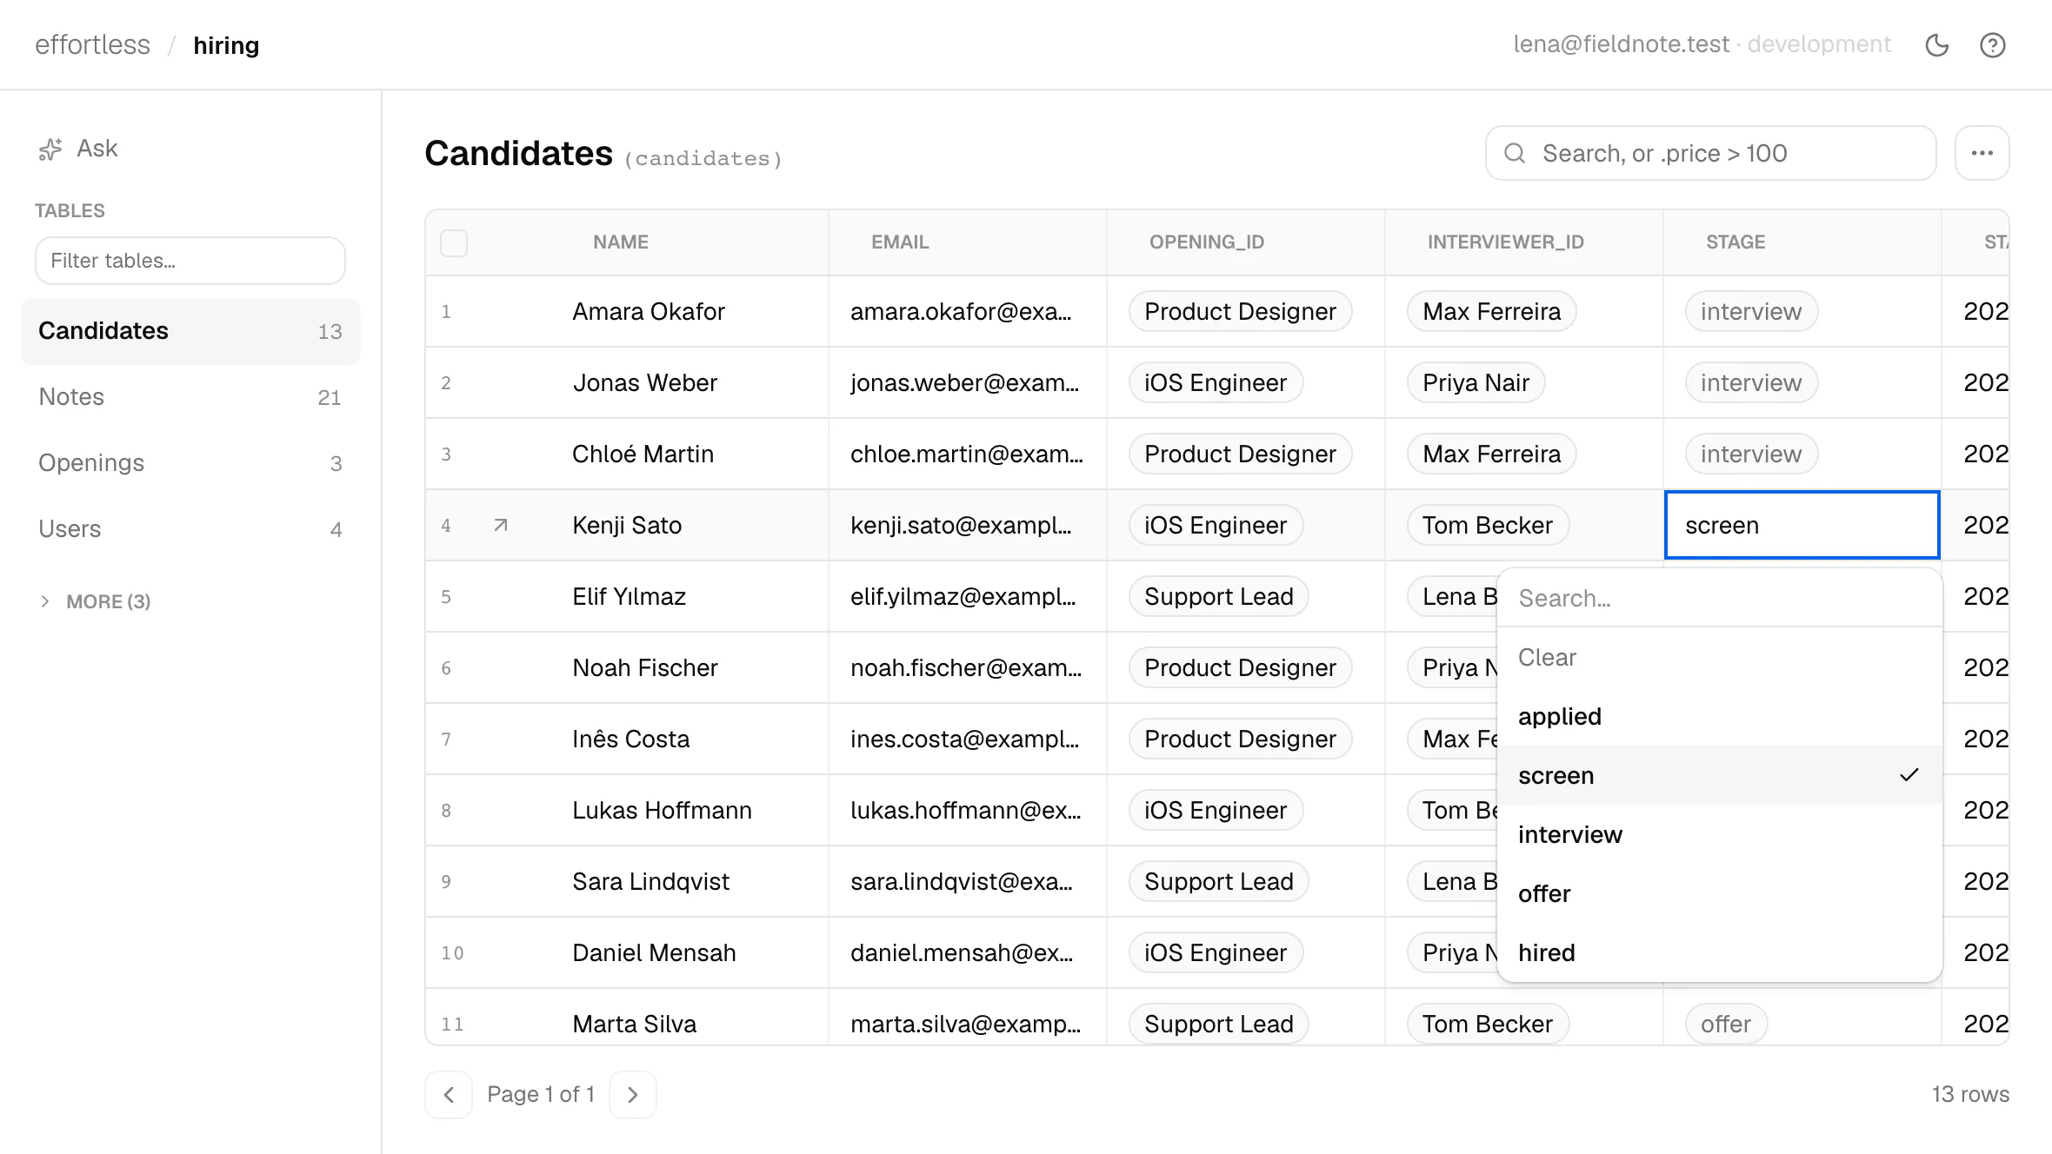Click the Ask sparkle icon

50,149
